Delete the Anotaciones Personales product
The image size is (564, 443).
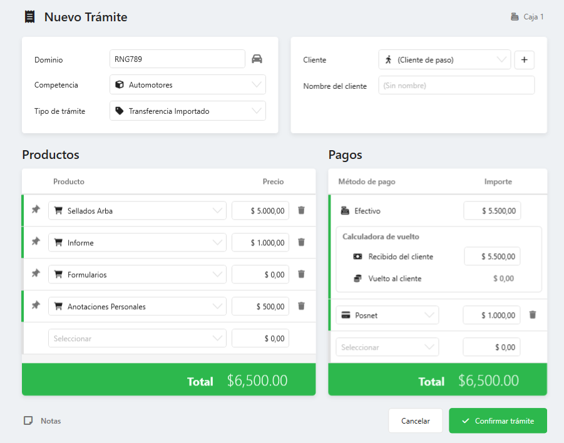302,306
